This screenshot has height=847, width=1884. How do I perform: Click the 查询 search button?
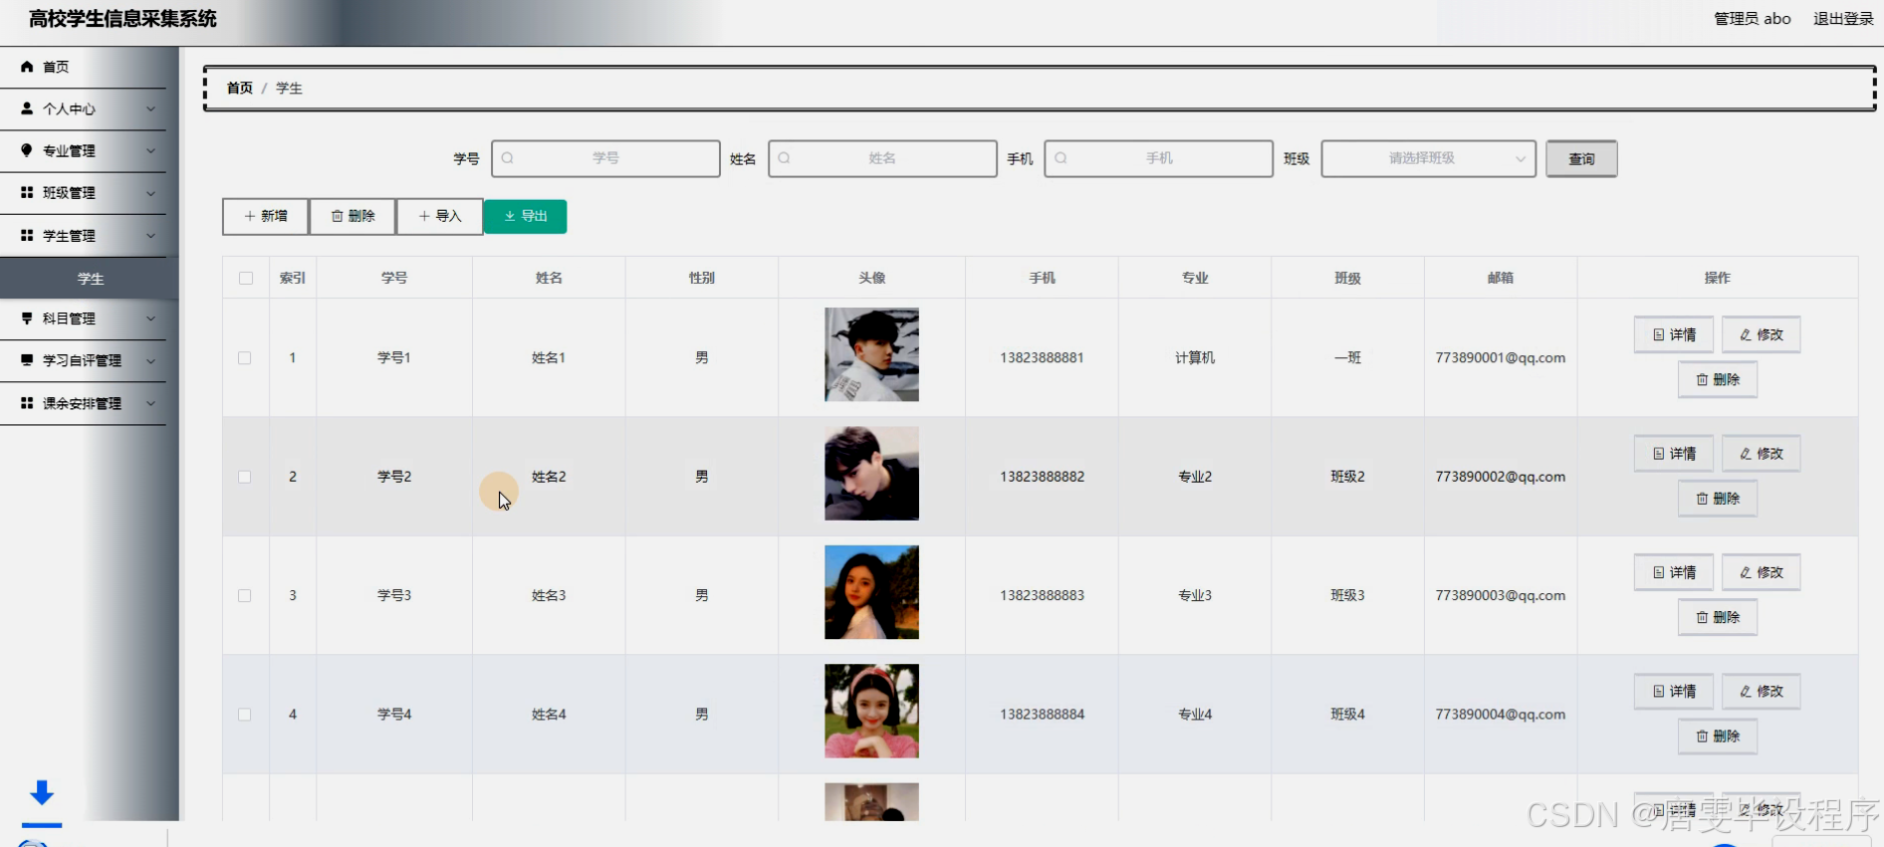point(1581,158)
